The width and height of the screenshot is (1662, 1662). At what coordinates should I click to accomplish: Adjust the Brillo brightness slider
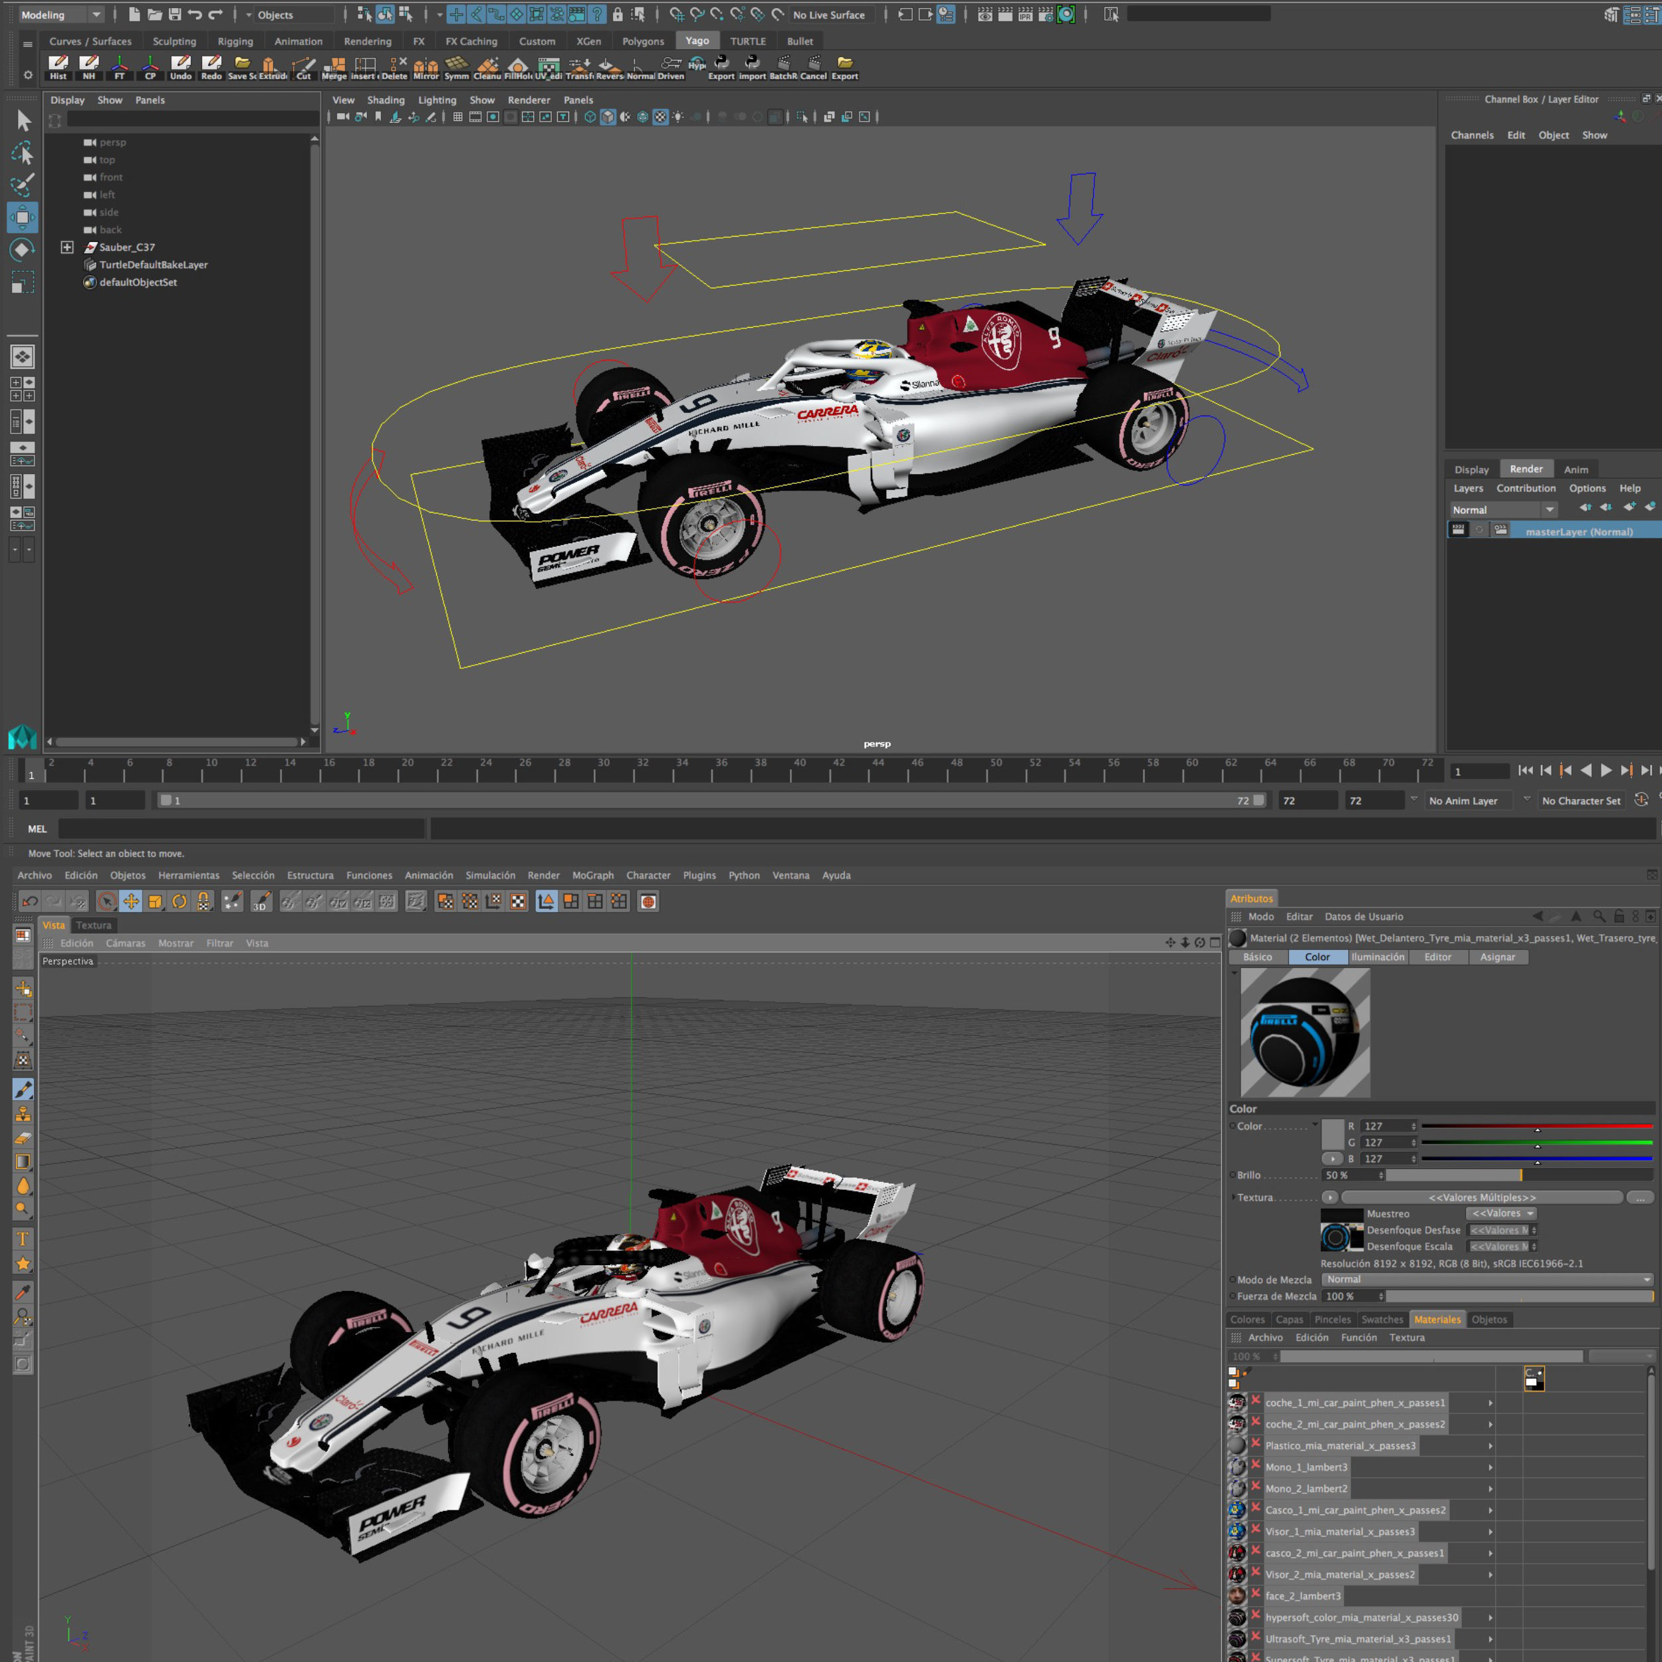1519,1175
